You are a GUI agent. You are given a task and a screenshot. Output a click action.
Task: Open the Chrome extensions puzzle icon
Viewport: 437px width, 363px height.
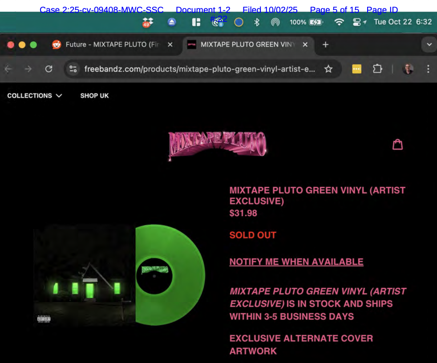pos(377,69)
